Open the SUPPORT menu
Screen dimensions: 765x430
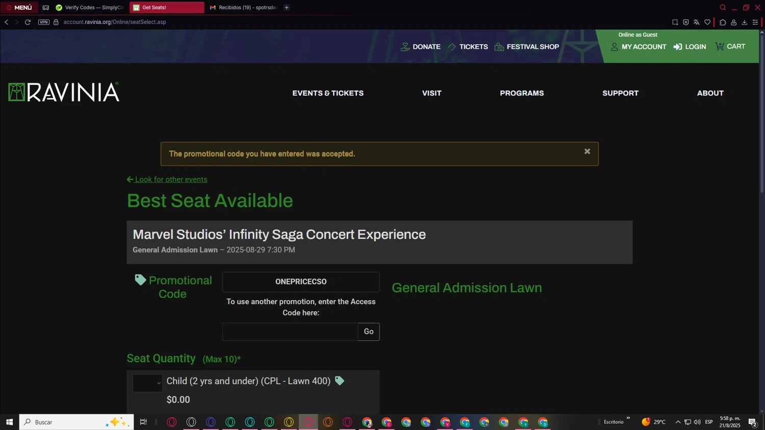point(620,93)
